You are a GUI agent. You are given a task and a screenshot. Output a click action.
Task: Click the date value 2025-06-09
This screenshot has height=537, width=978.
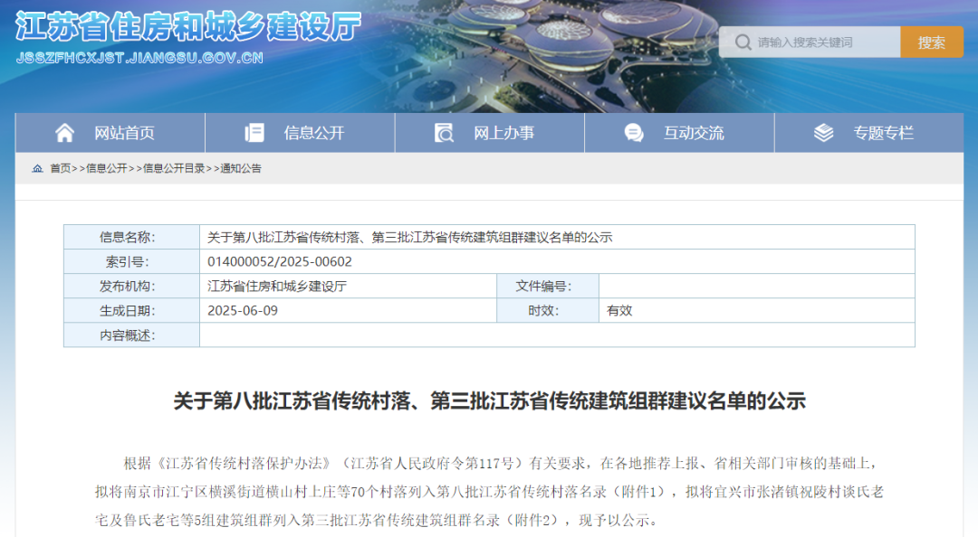(x=243, y=310)
